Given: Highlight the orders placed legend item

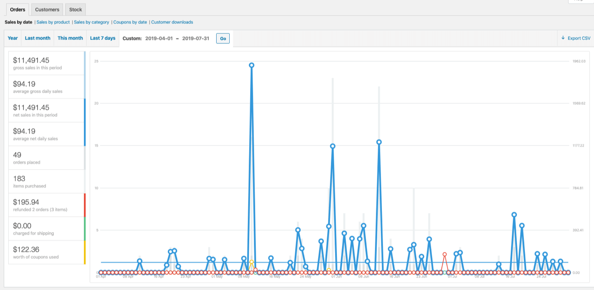Looking at the screenshot, I should tap(46, 158).
